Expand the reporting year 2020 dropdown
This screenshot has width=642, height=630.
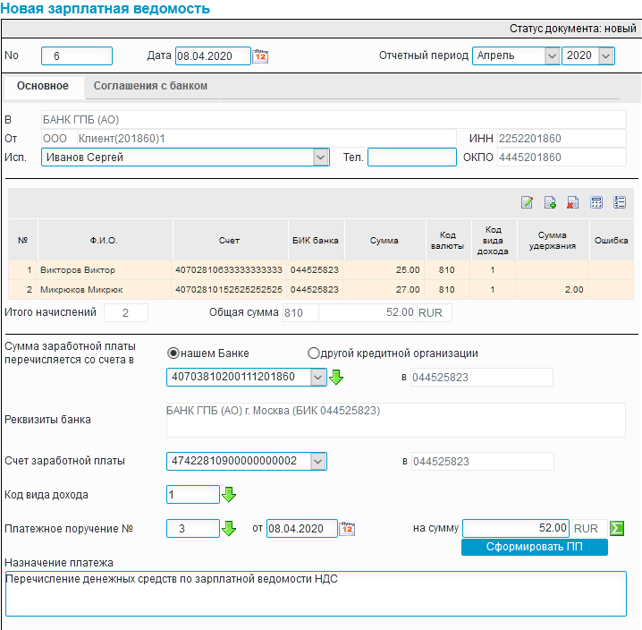tap(606, 55)
